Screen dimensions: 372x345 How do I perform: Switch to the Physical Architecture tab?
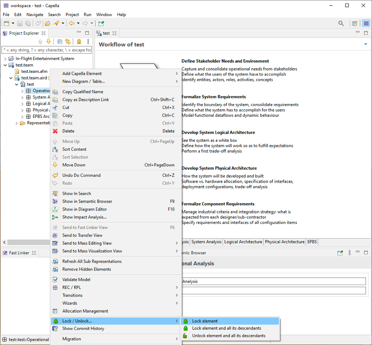(284, 242)
